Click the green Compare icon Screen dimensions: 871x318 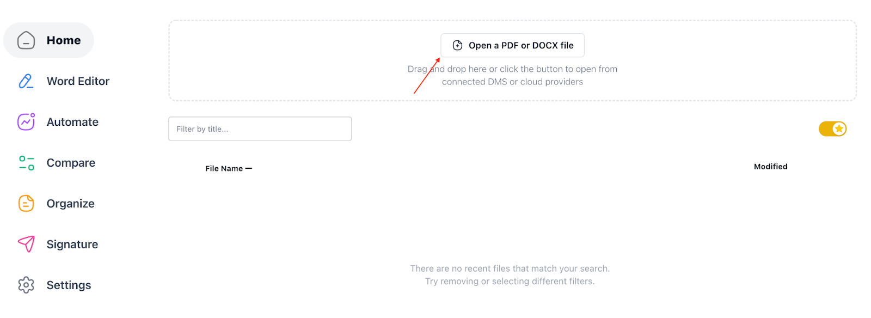(x=26, y=163)
